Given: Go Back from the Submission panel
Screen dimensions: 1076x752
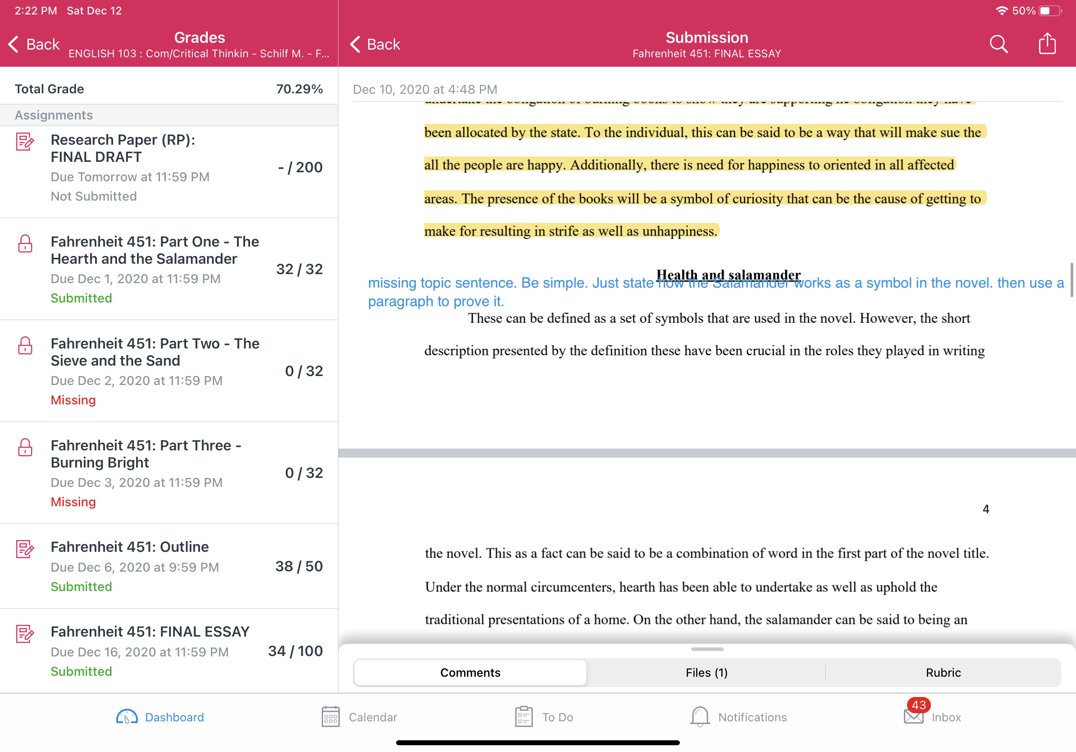Looking at the screenshot, I should pyautogui.click(x=375, y=44).
